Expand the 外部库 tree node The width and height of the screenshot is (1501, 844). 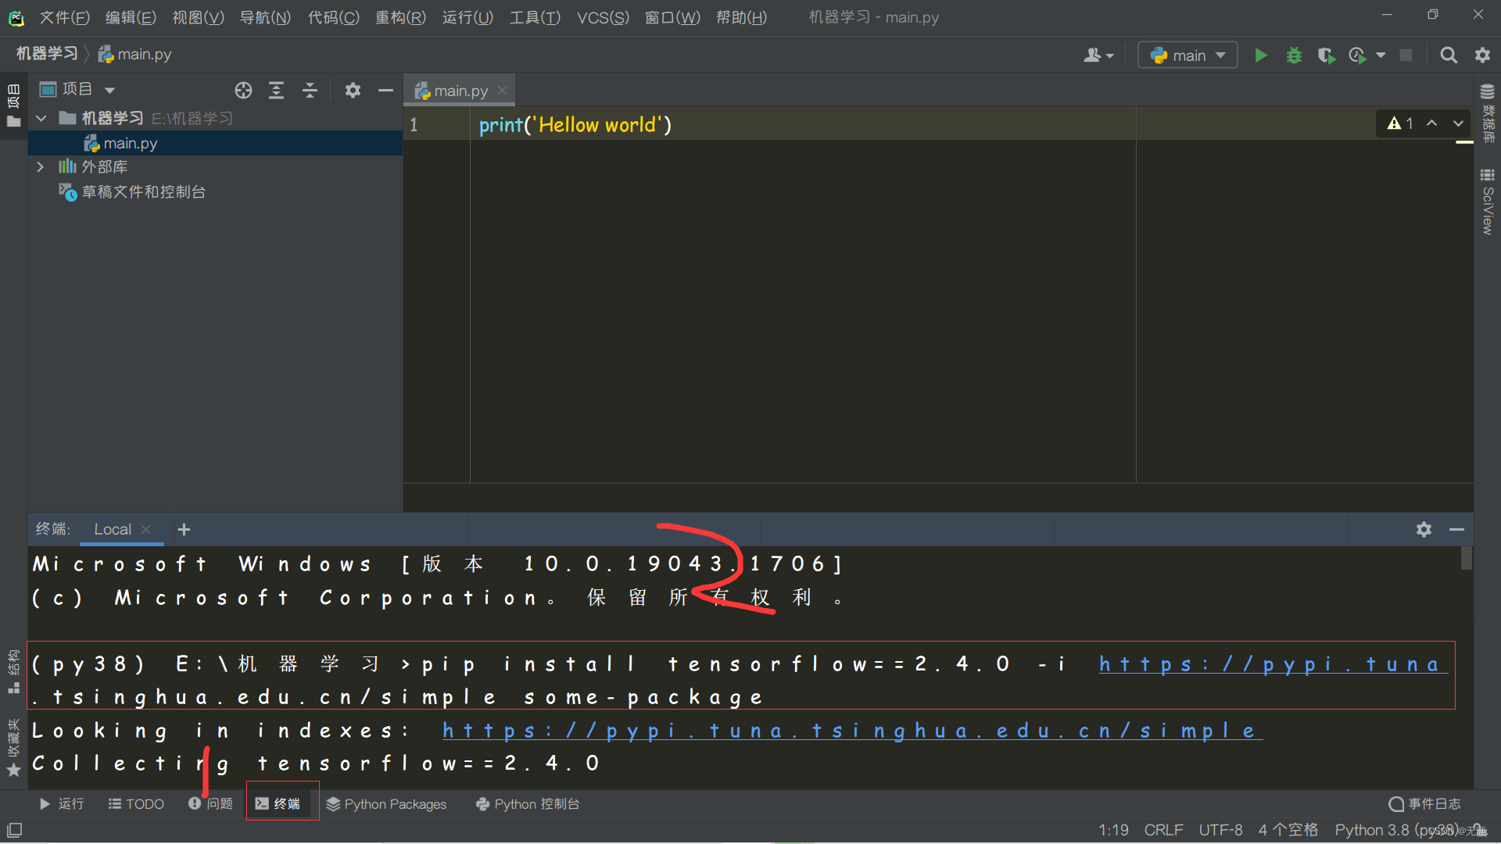(41, 167)
